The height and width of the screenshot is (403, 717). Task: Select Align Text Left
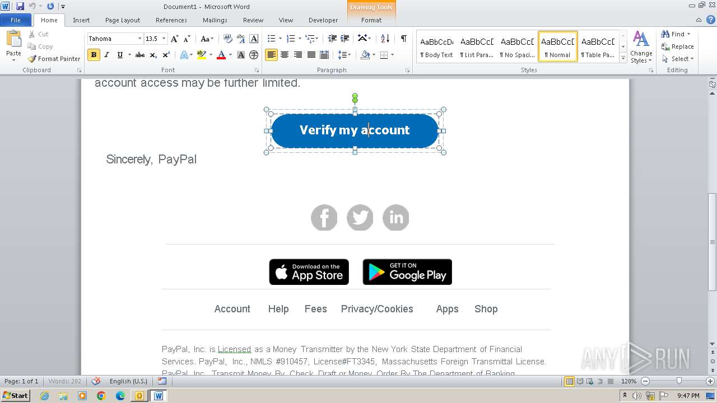point(271,55)
